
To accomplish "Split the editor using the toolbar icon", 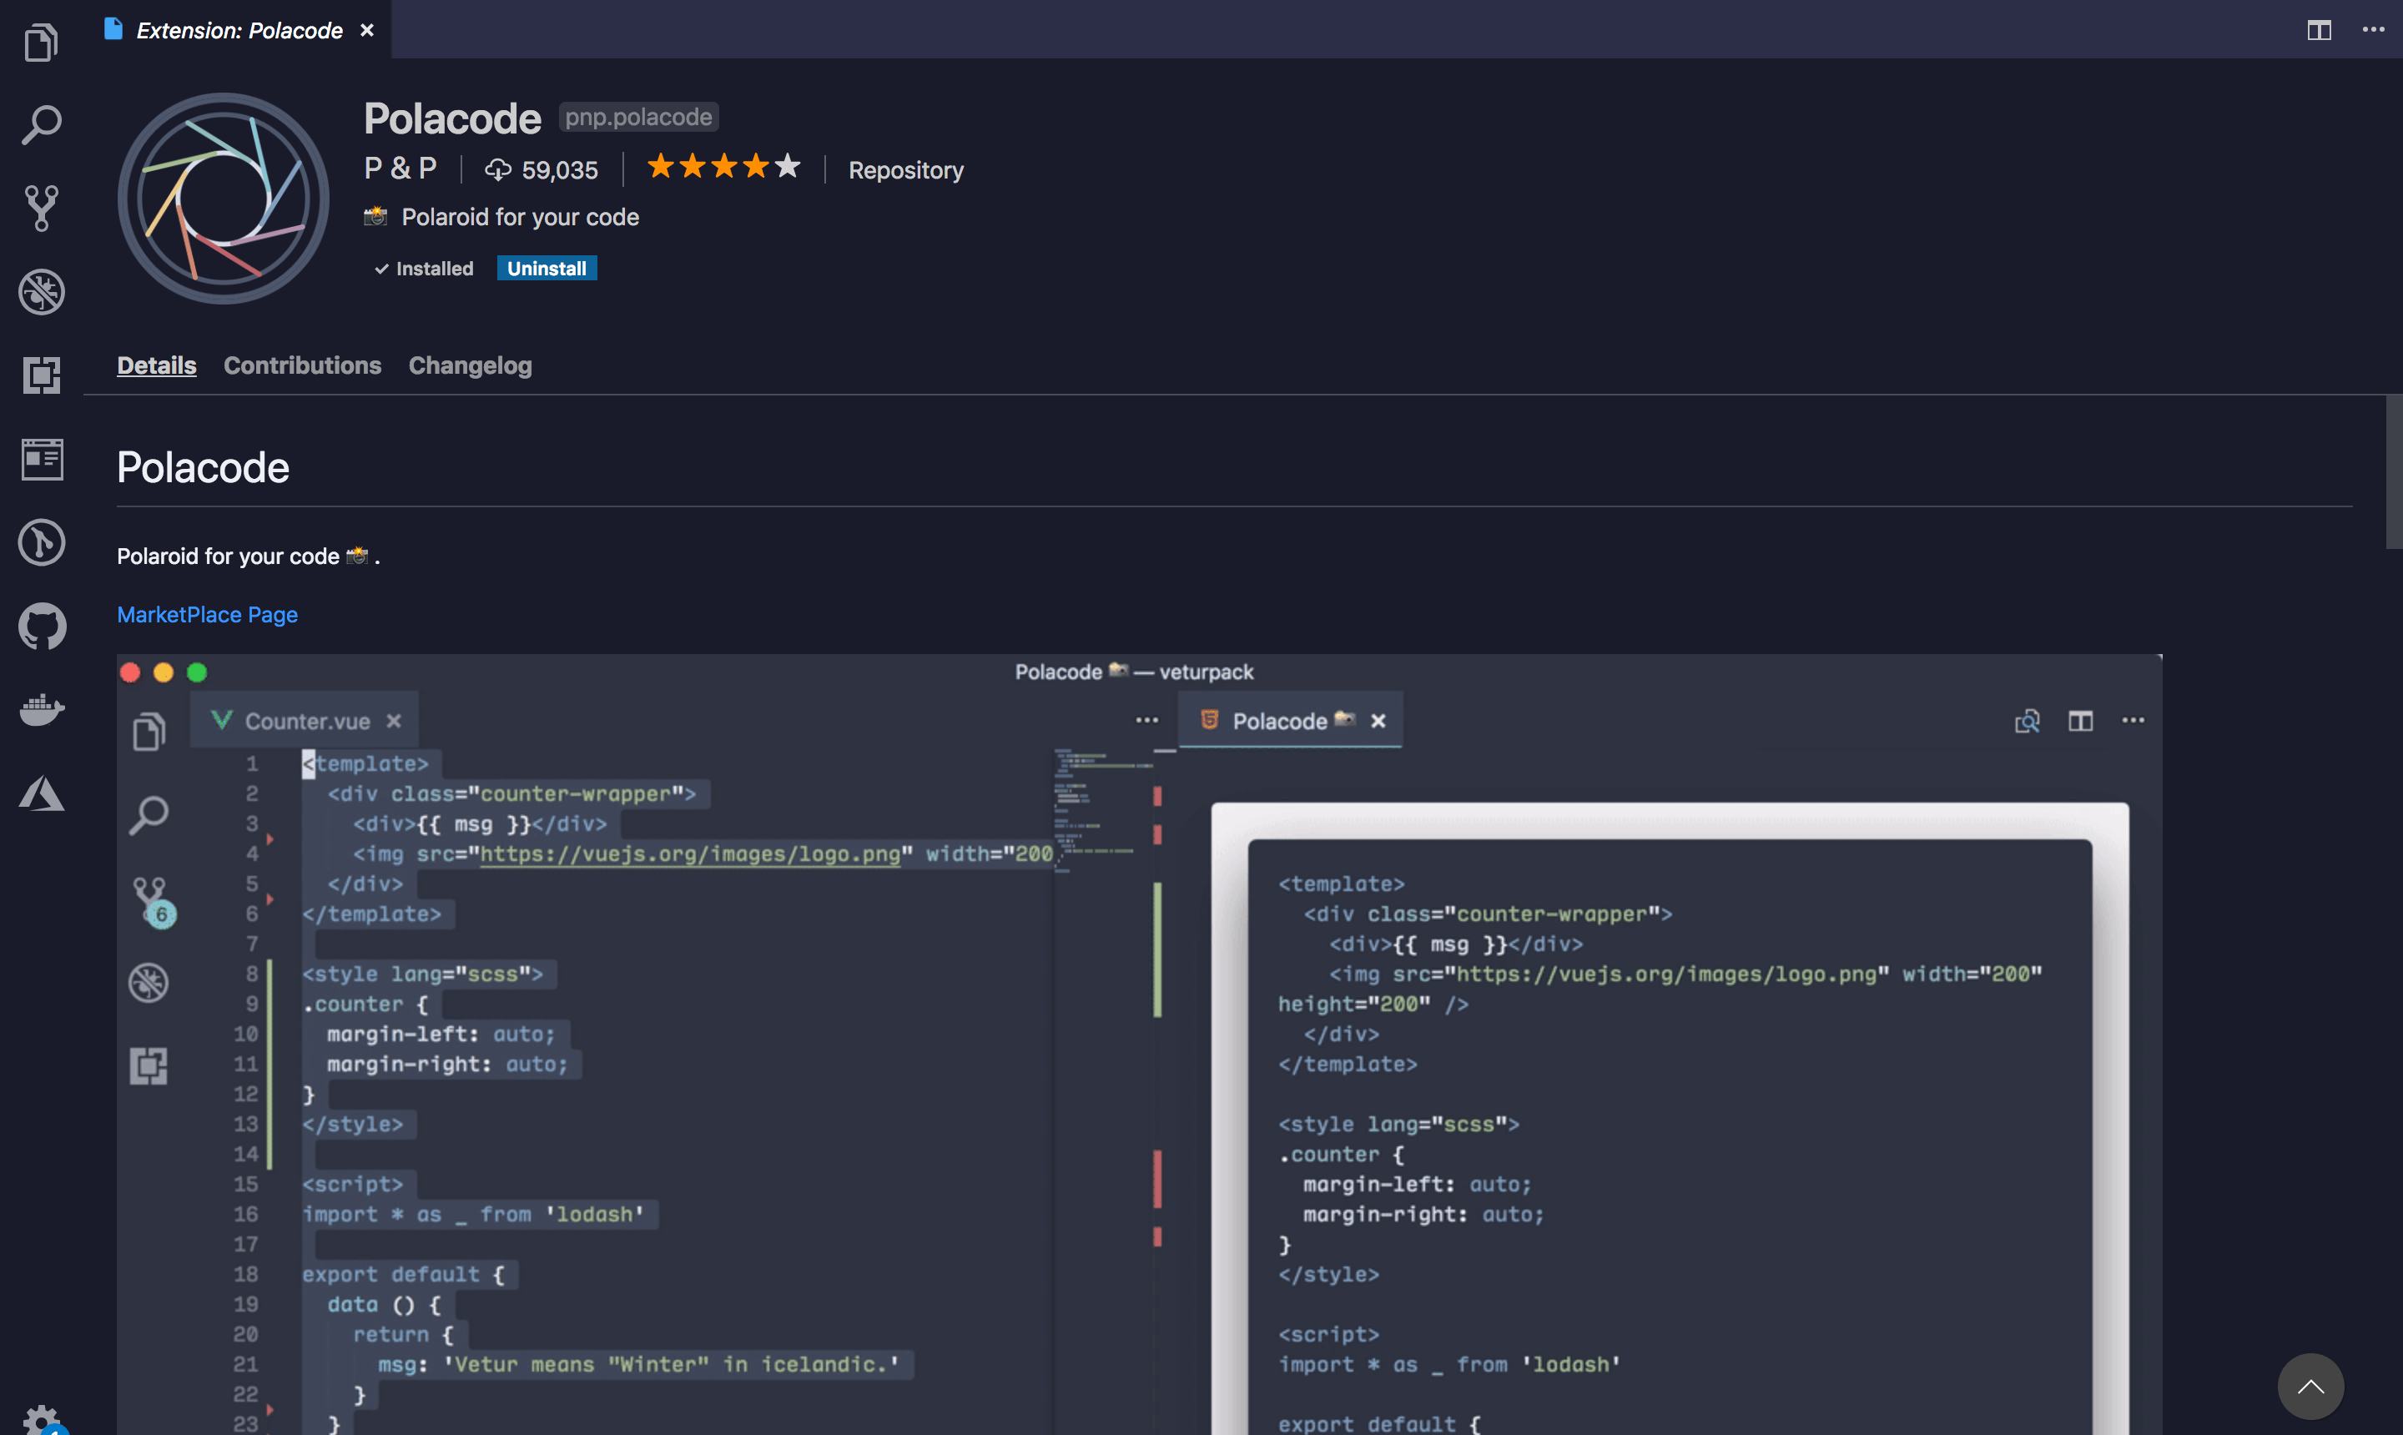I will point(2319,30).
